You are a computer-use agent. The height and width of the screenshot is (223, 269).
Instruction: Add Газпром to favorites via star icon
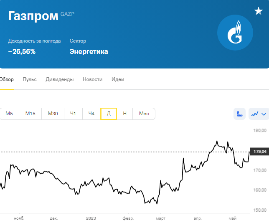click(x=259, y=11)
